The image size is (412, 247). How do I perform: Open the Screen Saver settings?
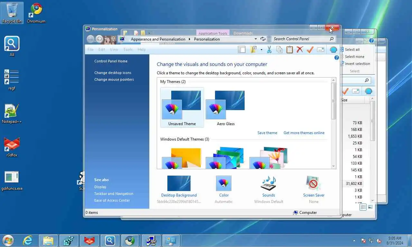[x=314, y=184]
